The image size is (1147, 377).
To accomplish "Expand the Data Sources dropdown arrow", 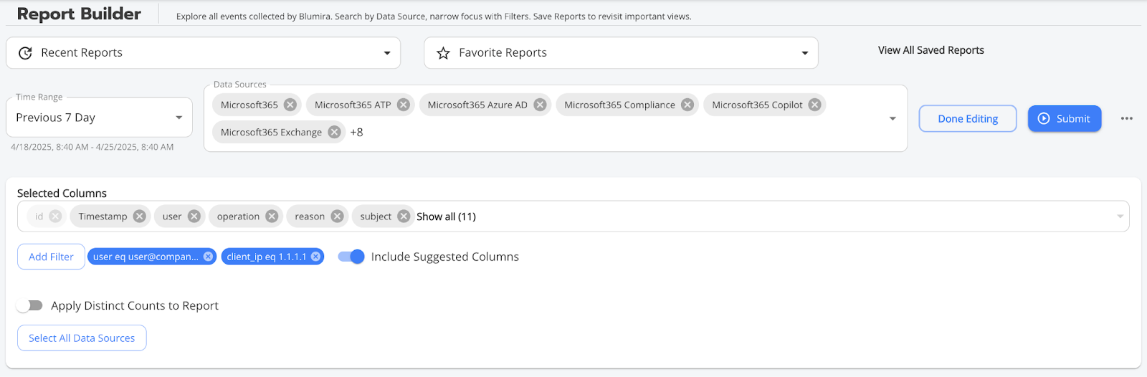I will tap(893, 119).
